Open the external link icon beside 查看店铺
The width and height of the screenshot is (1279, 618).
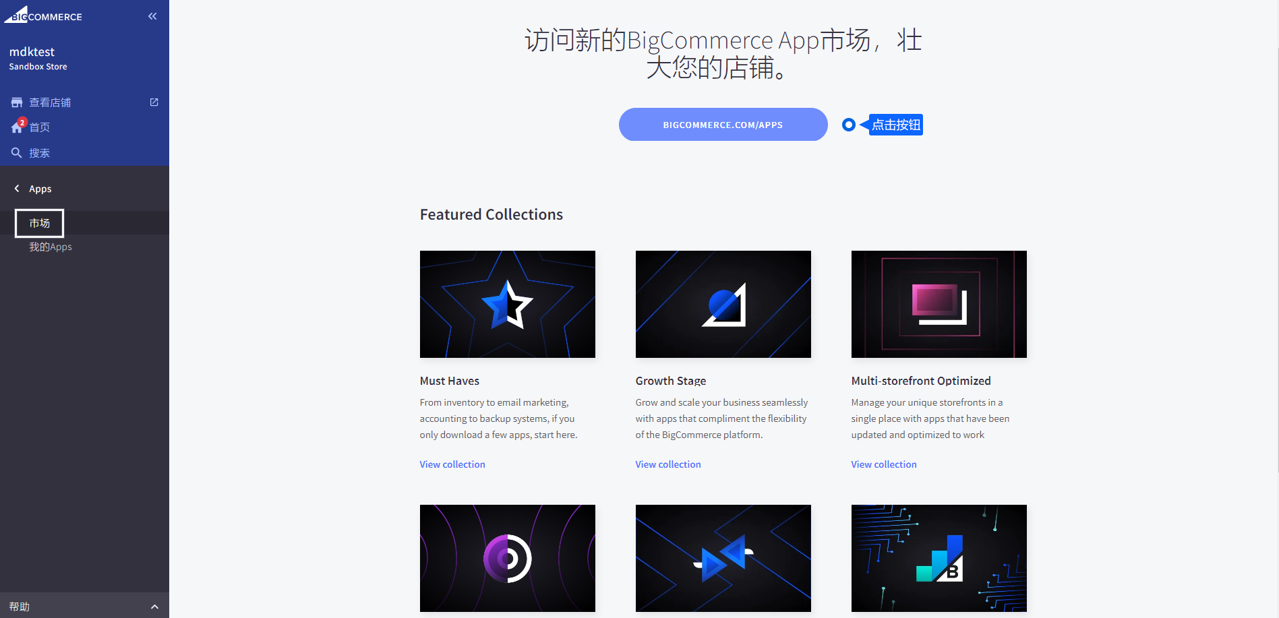click(x=154, y=102)
